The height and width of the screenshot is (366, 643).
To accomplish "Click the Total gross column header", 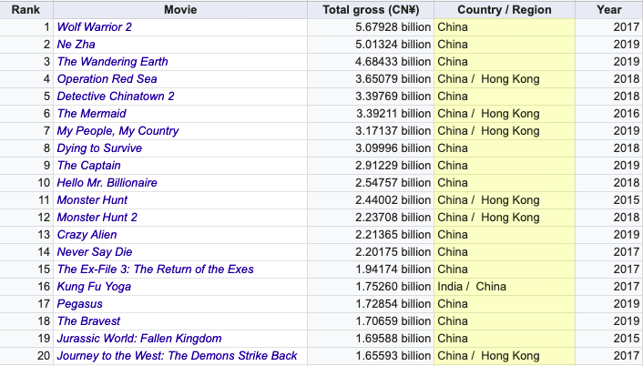I will click(x=371, y=10).
